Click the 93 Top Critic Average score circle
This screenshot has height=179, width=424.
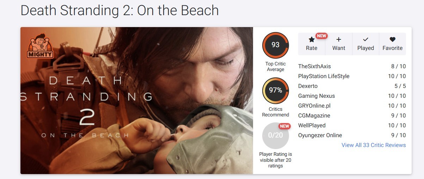[275, 45]
